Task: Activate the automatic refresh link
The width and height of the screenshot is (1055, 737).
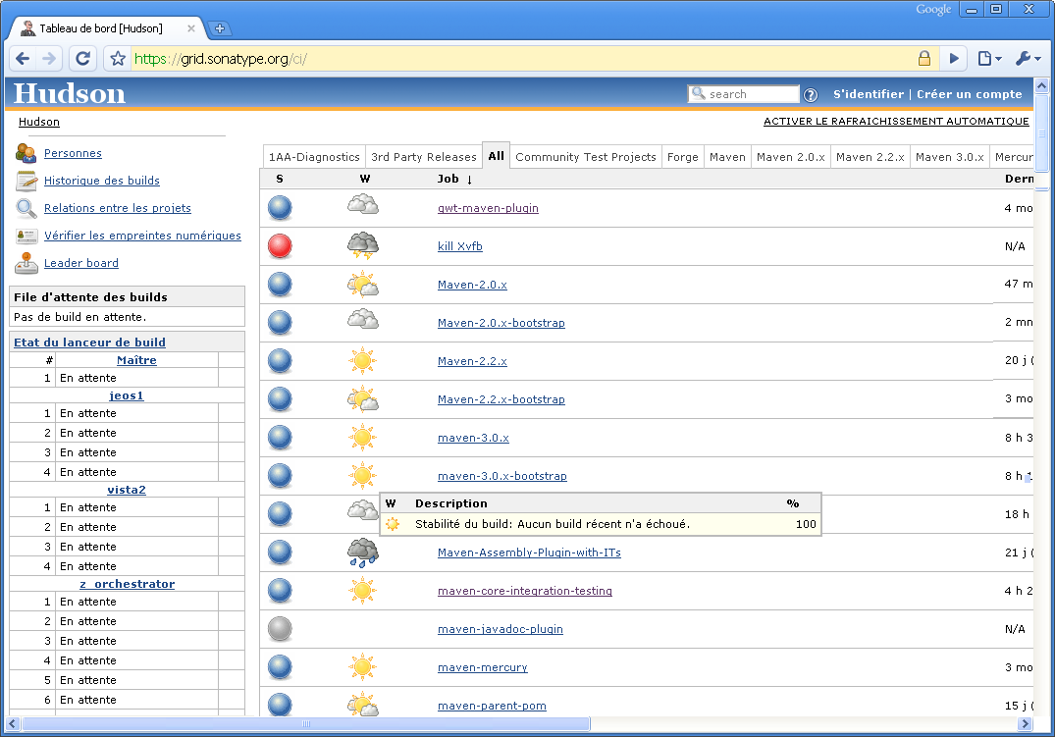Action: click(896, 122)
